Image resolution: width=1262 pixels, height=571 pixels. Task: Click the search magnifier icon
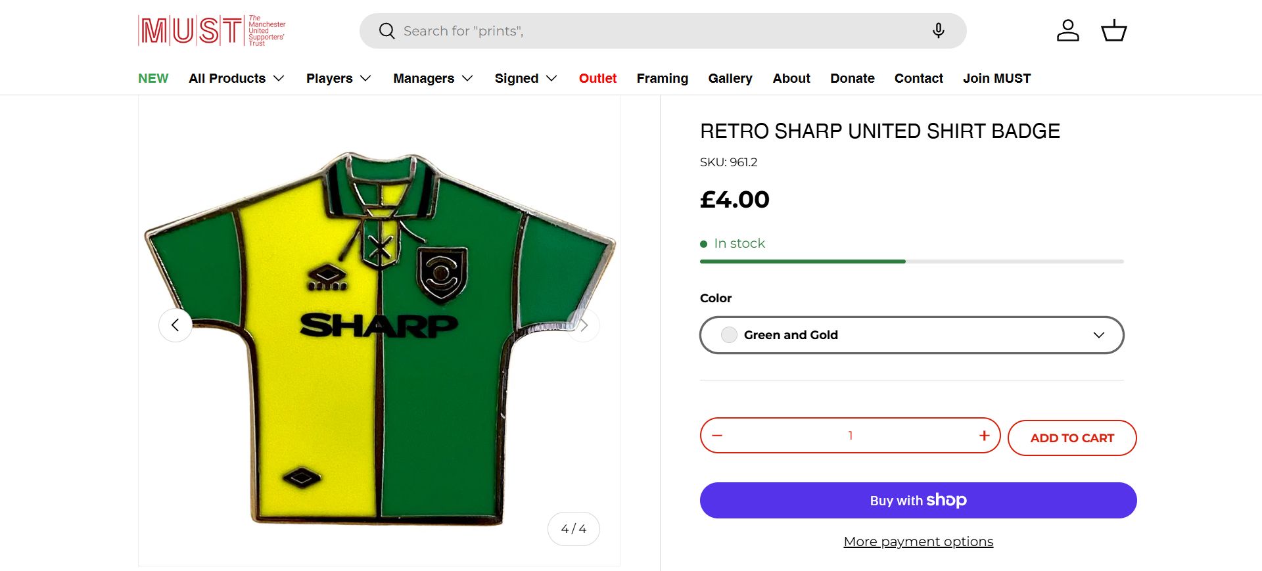(x=386, y=31)
